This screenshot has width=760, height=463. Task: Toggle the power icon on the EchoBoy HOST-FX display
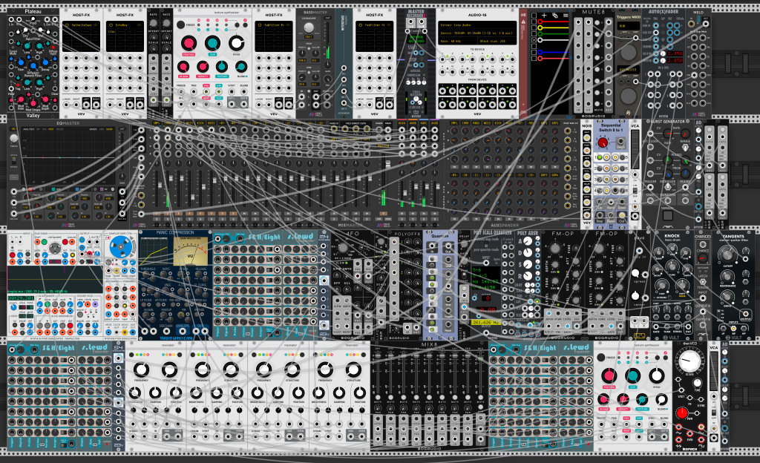111,24
